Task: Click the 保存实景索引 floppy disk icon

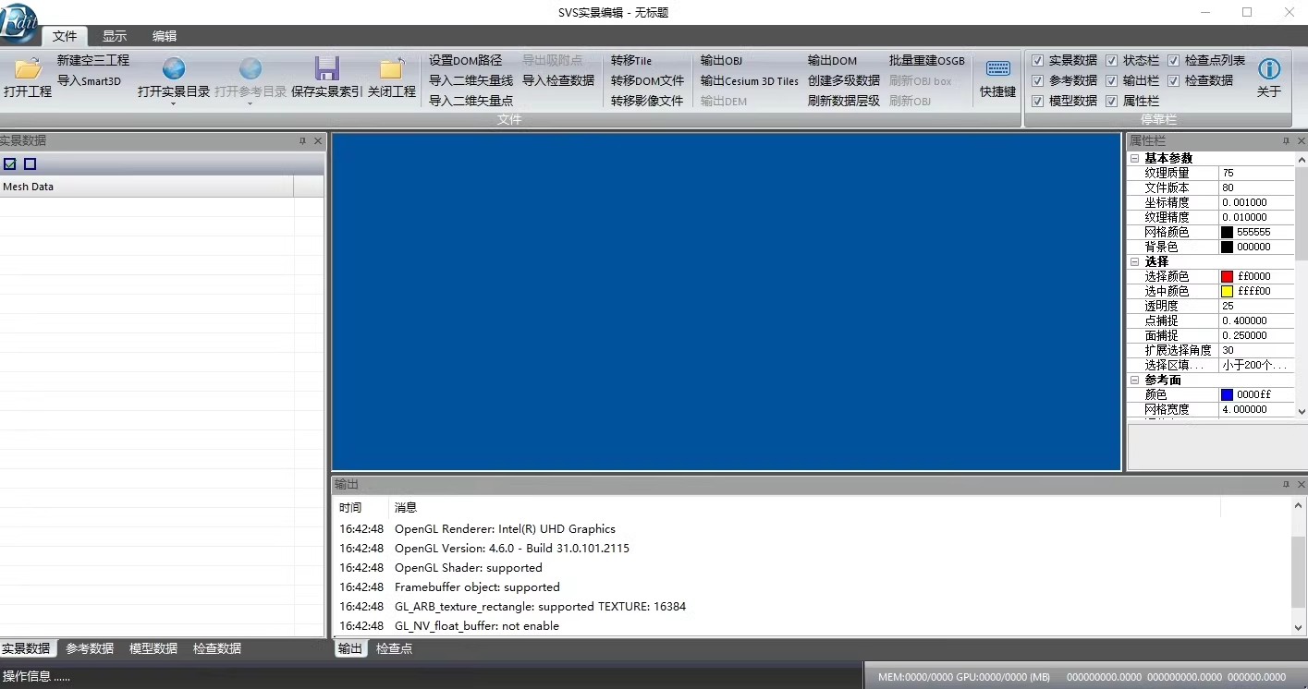Action: (326, 68)
